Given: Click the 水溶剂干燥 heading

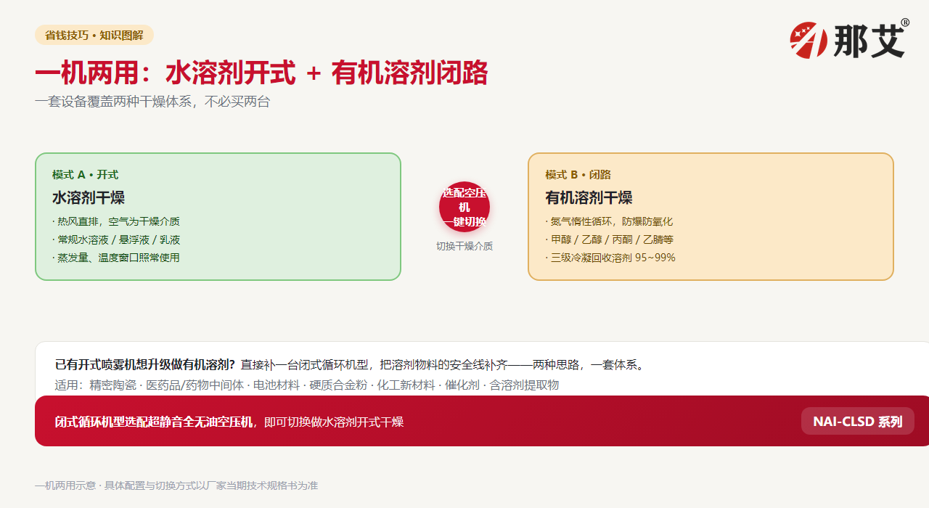Looking at the screenshot, I should [x=89, y=197].
